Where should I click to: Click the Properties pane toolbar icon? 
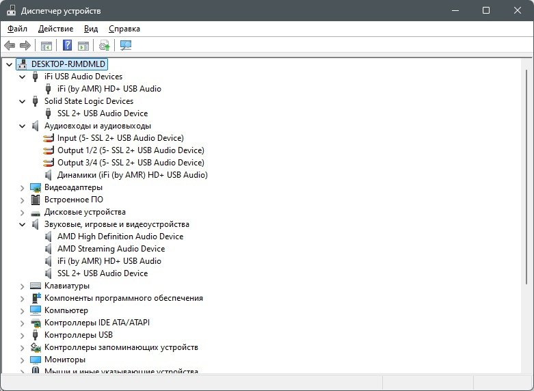point(83,45)
